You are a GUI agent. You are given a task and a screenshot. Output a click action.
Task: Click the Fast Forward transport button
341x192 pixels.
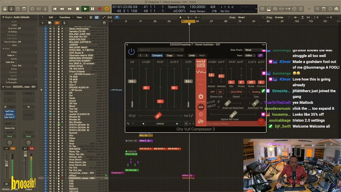tap(70, 9)
